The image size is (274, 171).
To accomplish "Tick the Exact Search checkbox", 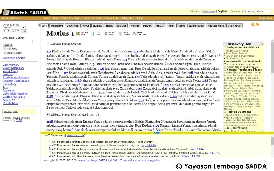I will [x=5, y=52].
